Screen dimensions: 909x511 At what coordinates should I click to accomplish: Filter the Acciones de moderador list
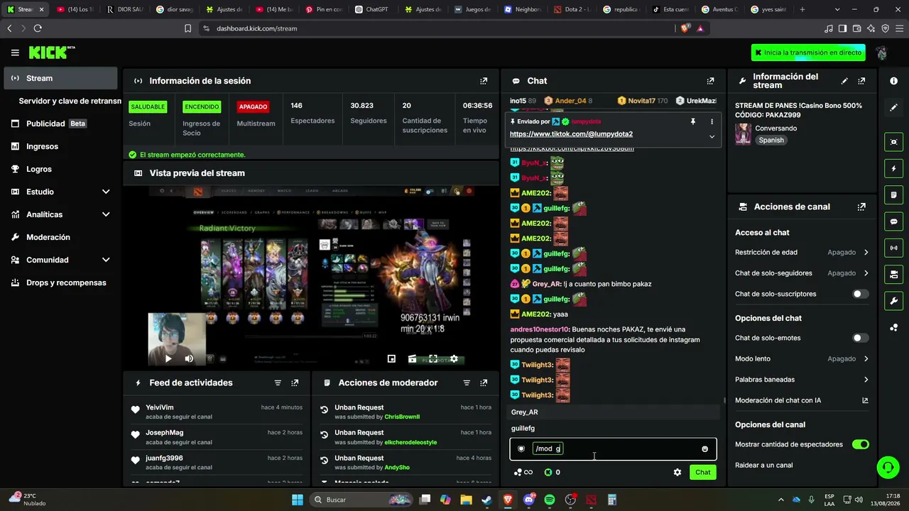coord(467,383)
